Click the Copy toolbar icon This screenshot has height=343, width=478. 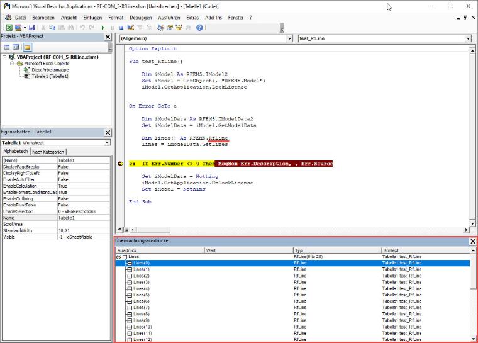pyautogui.click(x=52, y=28)
